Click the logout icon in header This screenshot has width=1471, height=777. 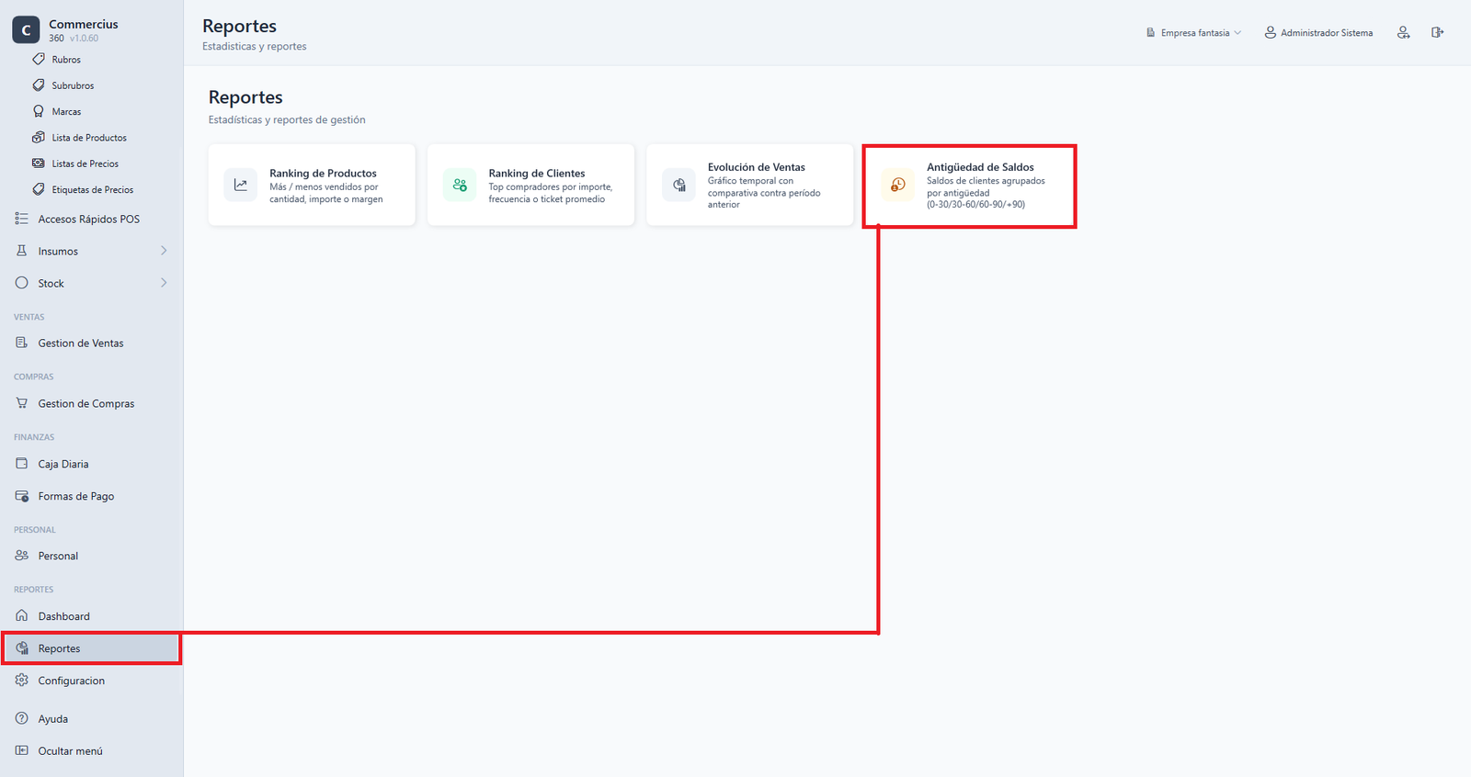pyautogui.click(x=1437, y=32)
